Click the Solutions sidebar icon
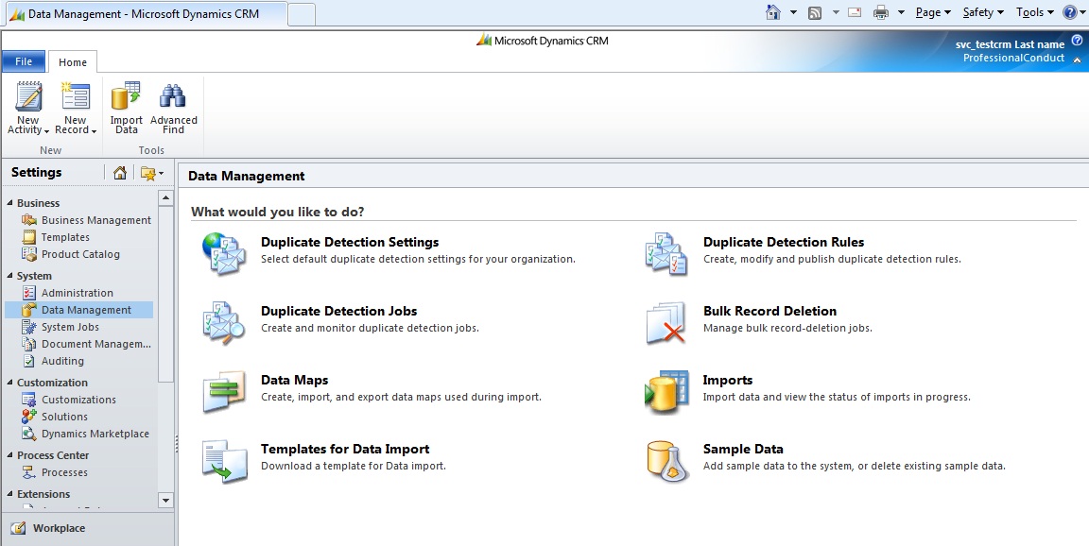The image size is (1089, 546). tap(29, 417)
